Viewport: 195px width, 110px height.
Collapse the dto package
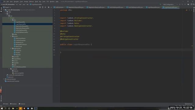(x=11, y=20)
